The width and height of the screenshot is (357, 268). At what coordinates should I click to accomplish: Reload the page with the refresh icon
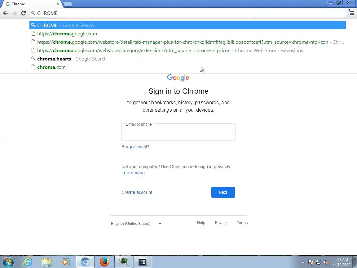pyautogui.click(x=23, y=13)
